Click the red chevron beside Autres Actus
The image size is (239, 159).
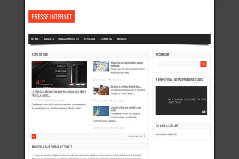pyautogui.click(x=145, y=136)
